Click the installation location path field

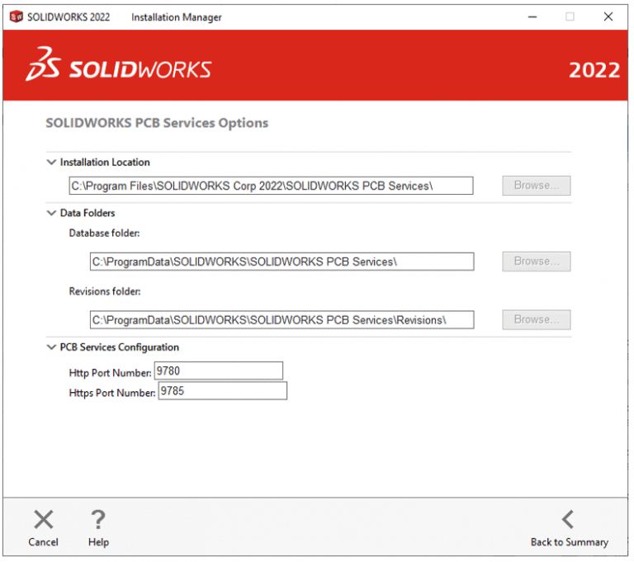click(x=271, y=186)
